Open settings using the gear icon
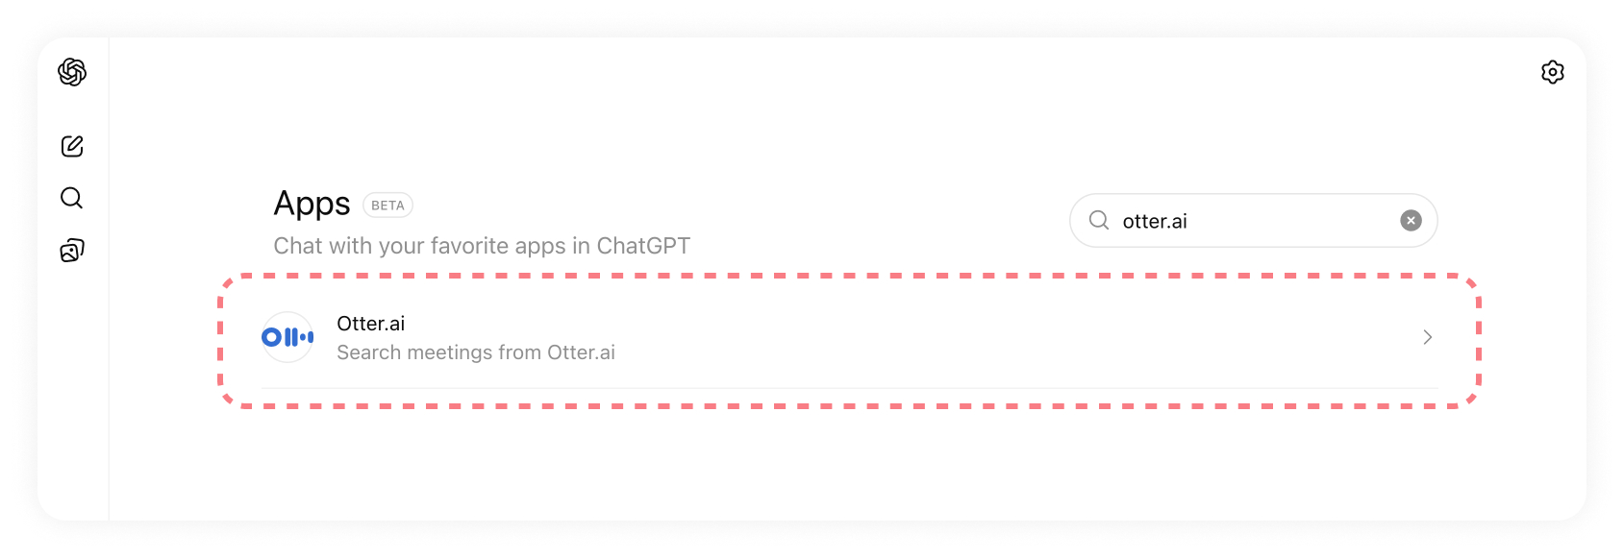Viewport: 1624px width, 558px height. pos(1552,72)
